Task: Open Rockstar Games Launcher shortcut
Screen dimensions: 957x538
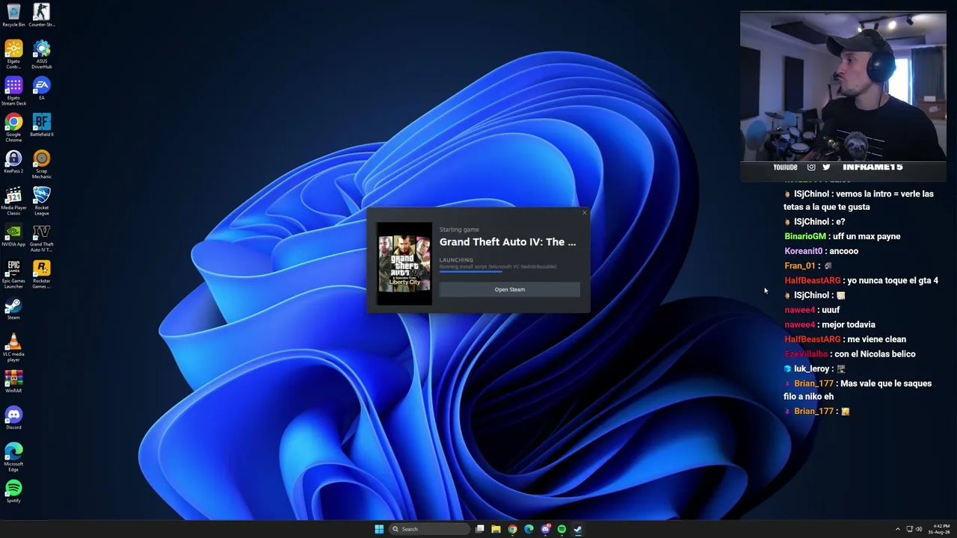Action: tap(41, 274)
